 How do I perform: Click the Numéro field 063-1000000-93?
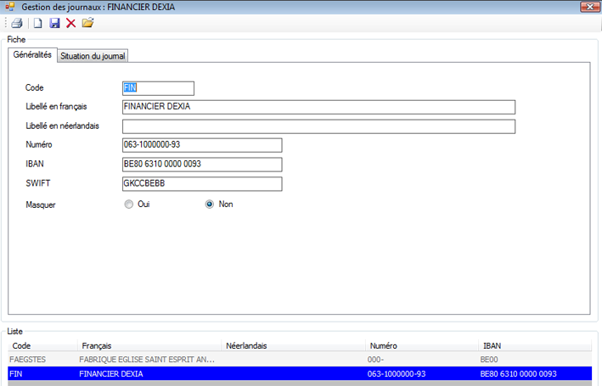[x=202, y=145]
